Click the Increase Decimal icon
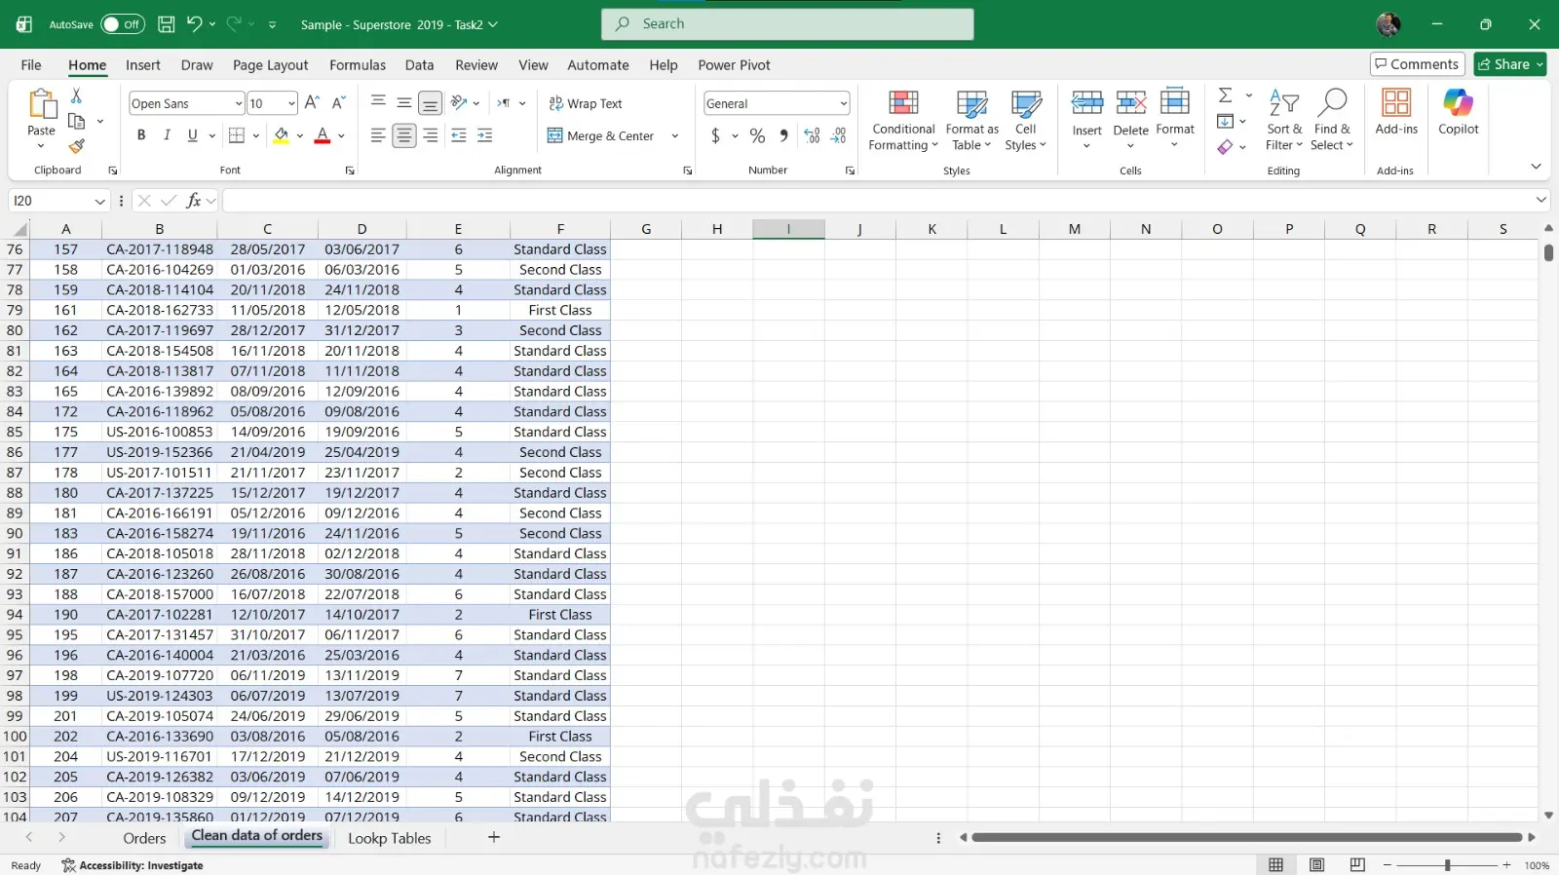The height and width of the screenshot is (875, 1559). click(x=813, y=135)
